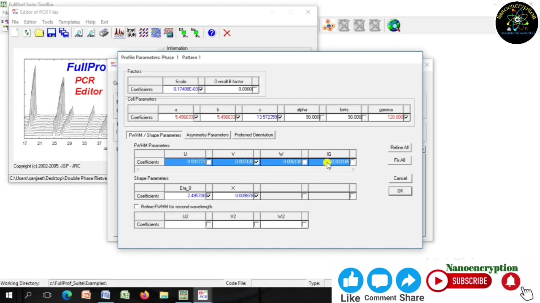Open the Editor menu
The height and width of the screenshot is (303, 540).
30,22
